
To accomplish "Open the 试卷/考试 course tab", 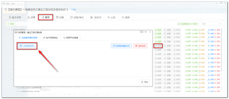I will [x=77, y=17].
